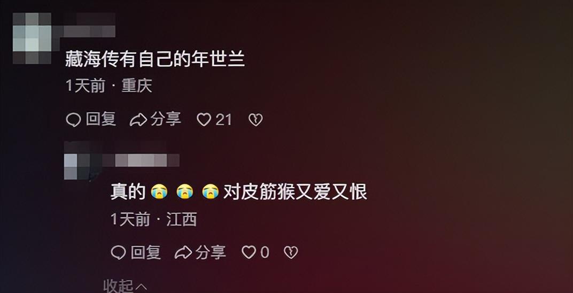Click the reply author's blurred username
The image size is (573, 293).
click(x=135, y=160)
